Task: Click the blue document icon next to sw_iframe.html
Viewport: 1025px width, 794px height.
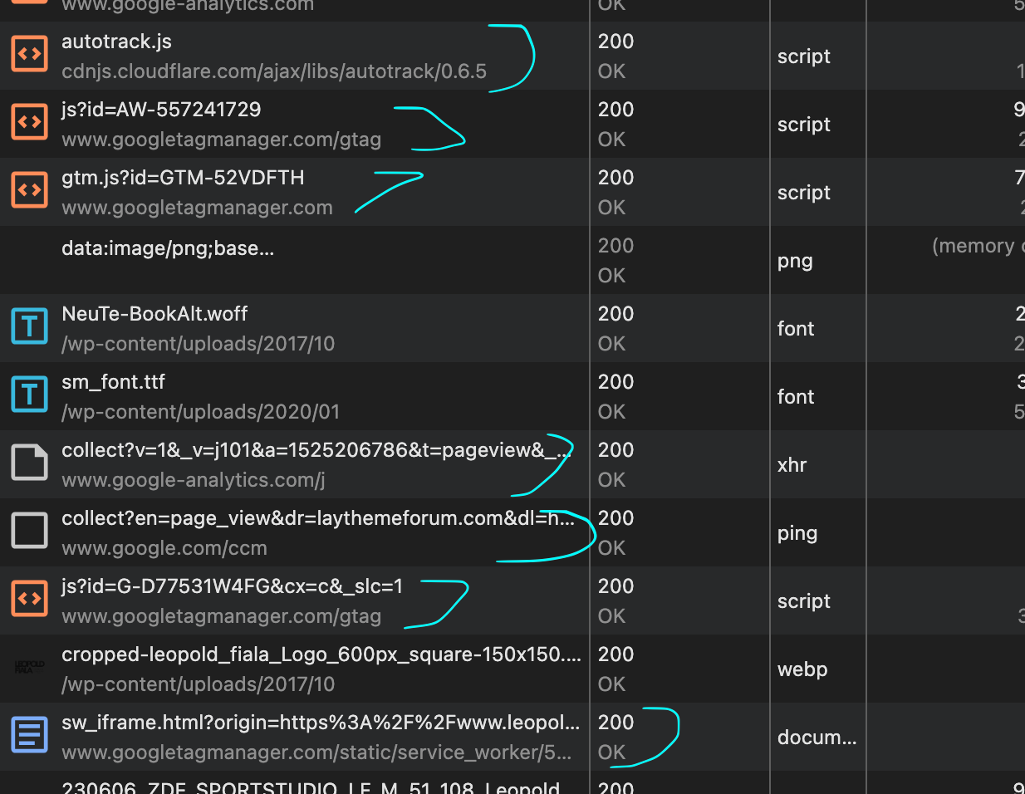Action: tap(29, 734)
